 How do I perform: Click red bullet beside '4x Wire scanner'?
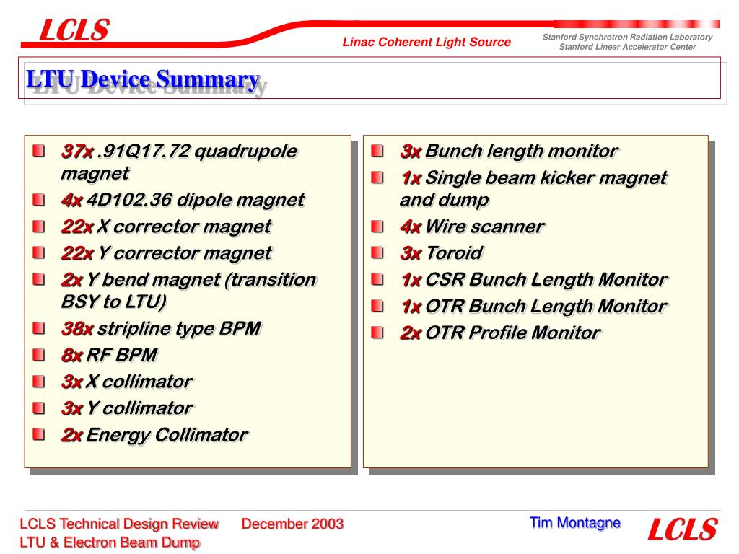tap(377, 227)
